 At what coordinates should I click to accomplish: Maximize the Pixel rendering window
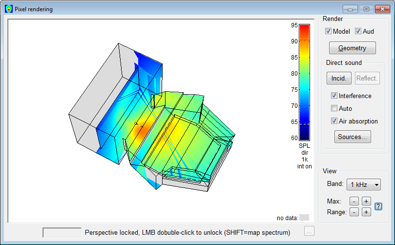coord(366,9)
